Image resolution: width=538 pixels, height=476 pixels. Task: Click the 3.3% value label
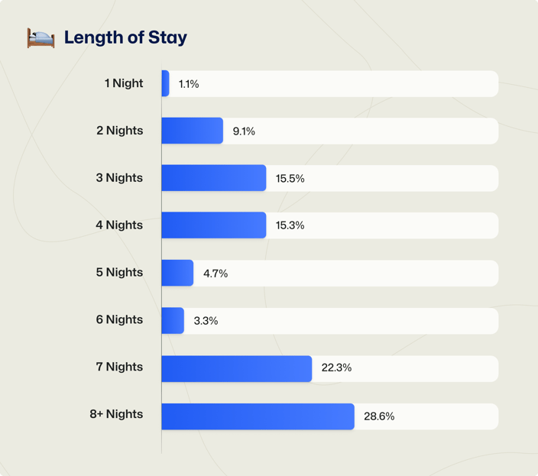[x=206, y=321]
